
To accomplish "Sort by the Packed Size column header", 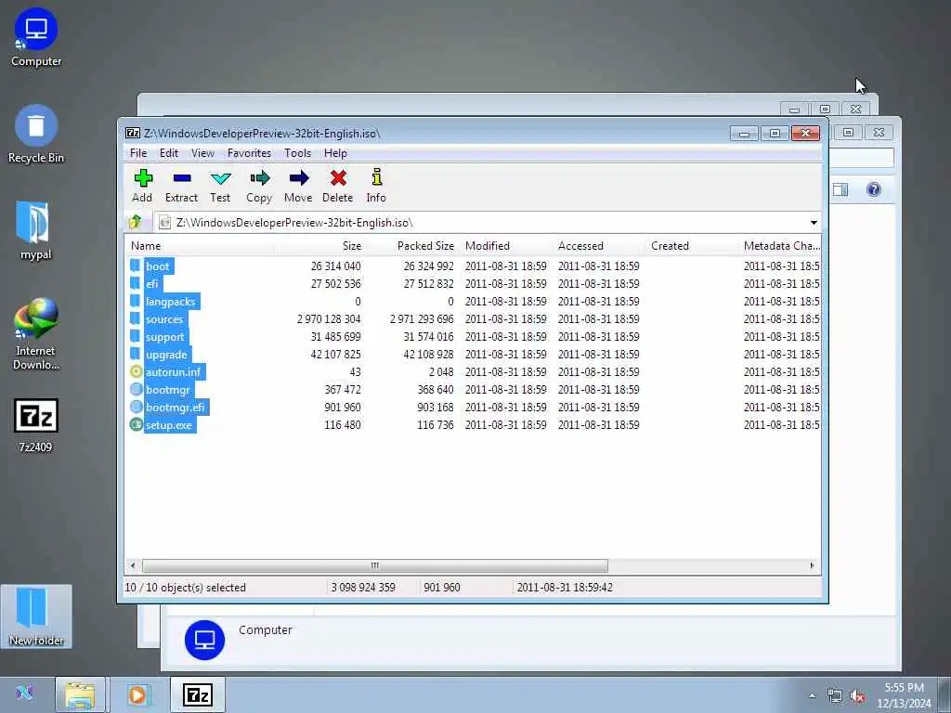I will point(412,245).
